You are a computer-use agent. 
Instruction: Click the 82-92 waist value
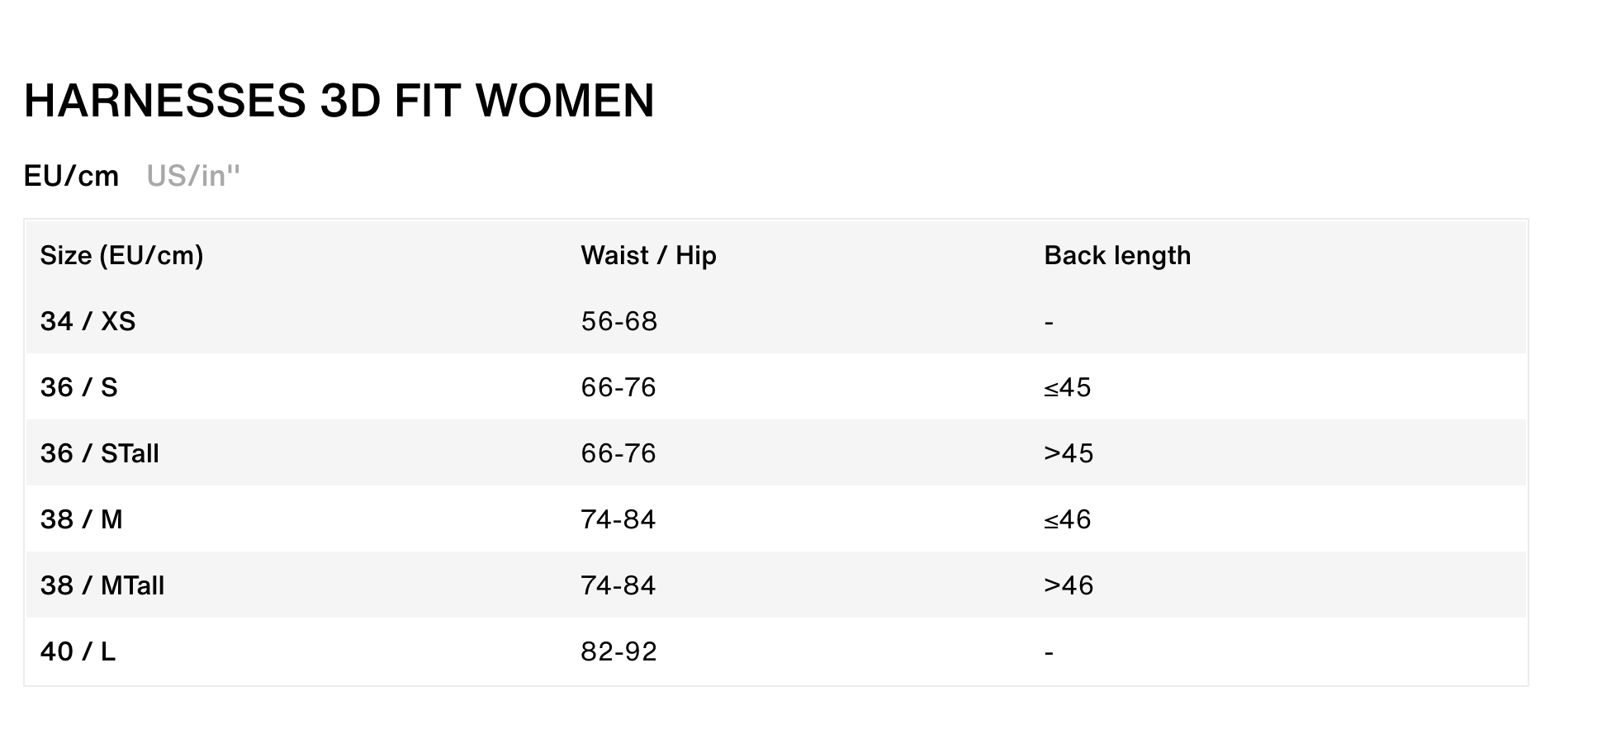tap(619, 651)
